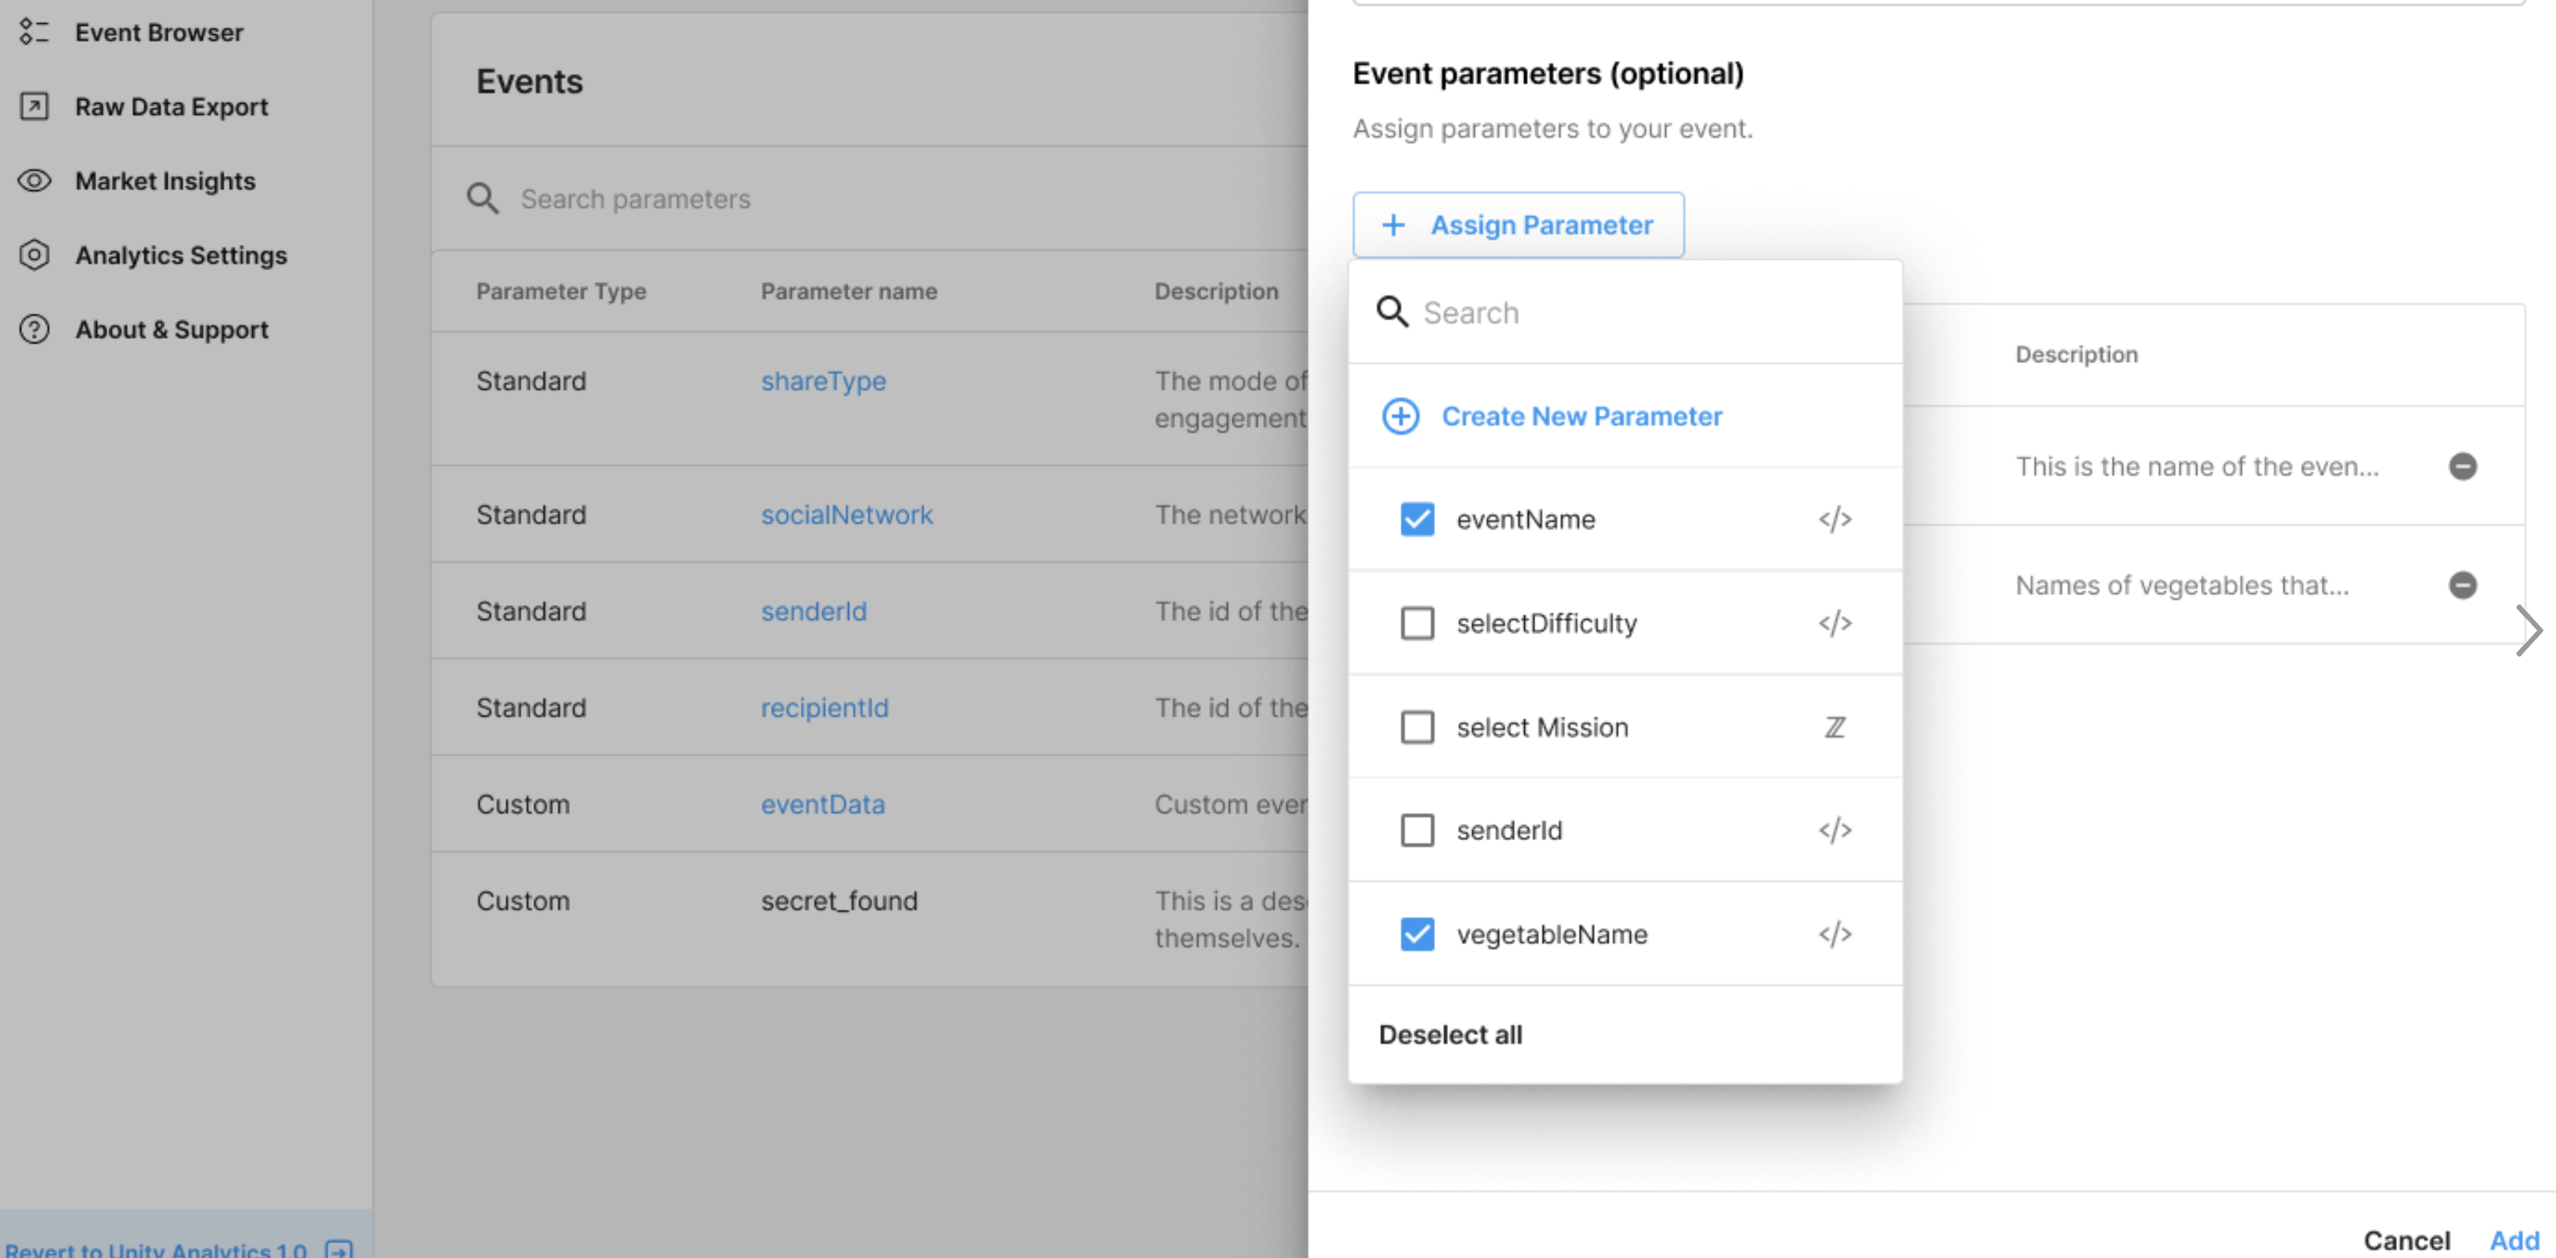Click Deselect all in the dropdown
2556x1258 pixels.
(1450, 1035)
